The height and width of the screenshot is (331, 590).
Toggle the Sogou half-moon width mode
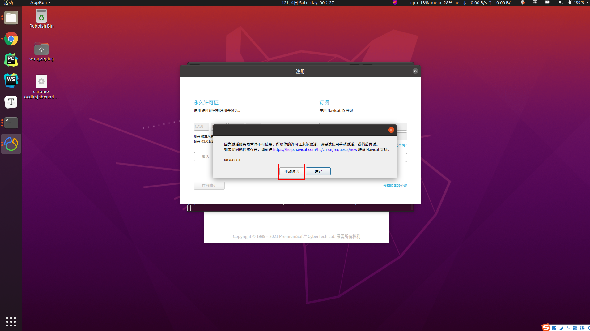561,328
